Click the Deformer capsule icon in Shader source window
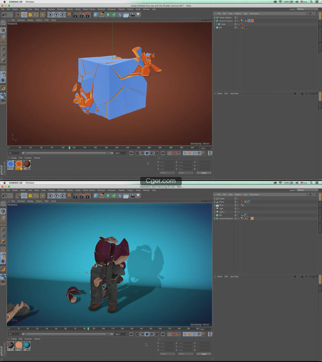This screenshot has width=322, height=362. [120, 15]
